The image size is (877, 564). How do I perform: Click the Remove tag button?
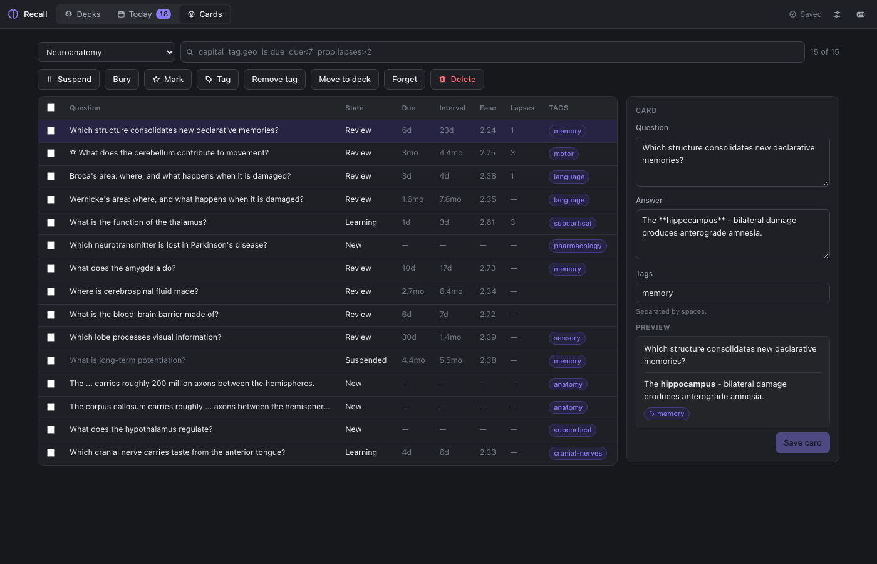tap(274, 80)
